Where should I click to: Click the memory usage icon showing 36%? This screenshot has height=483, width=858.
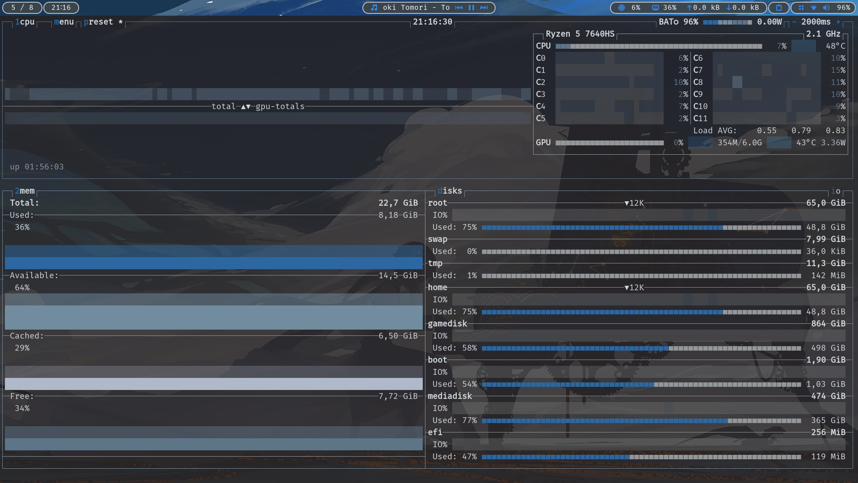pos(655,8)
